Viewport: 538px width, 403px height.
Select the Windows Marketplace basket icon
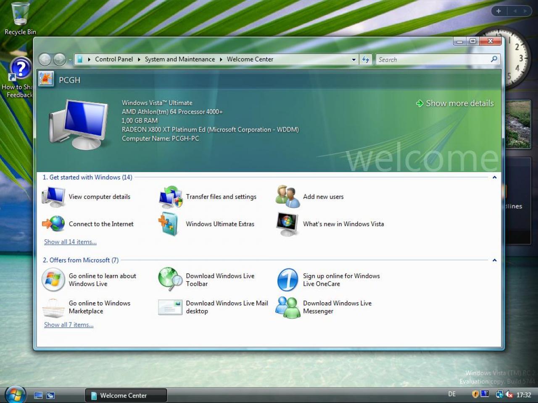coord(53,307)
